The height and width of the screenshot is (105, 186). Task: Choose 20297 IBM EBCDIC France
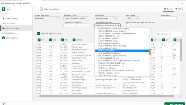pyautogui.click(x=122, y=36)
